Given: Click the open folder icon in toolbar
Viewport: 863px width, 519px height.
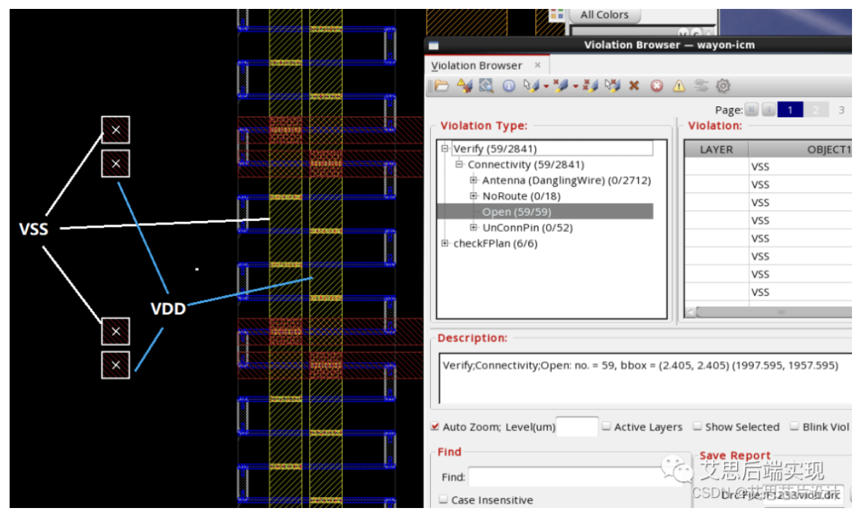Looking at the screenshot, I should [441, 86].
